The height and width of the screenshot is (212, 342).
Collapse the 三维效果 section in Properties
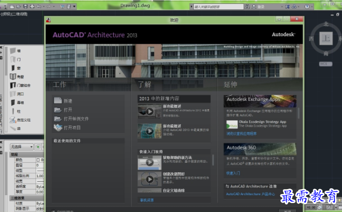tap(27, 198)
